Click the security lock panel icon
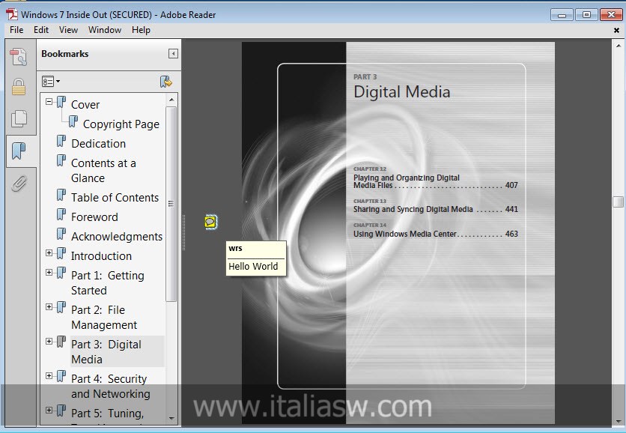The image size is (626, 433). click(19, 87)
